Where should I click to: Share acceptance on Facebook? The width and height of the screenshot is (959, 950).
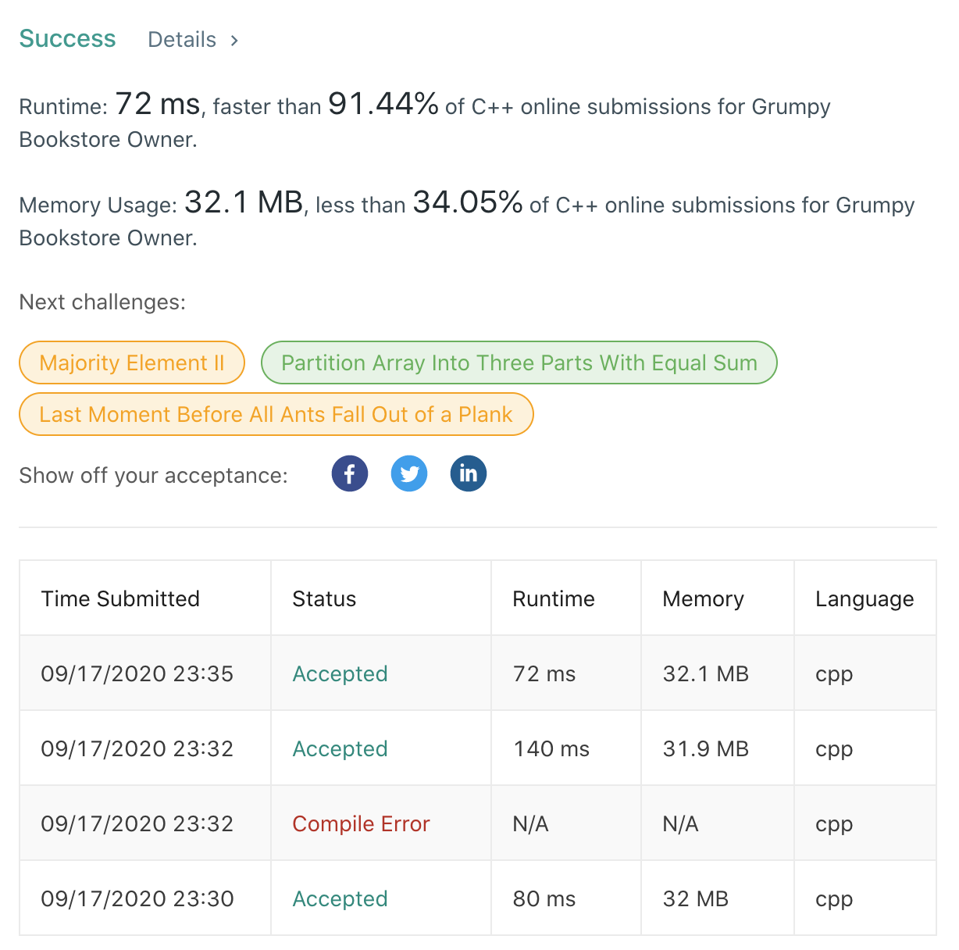[349, 473]
